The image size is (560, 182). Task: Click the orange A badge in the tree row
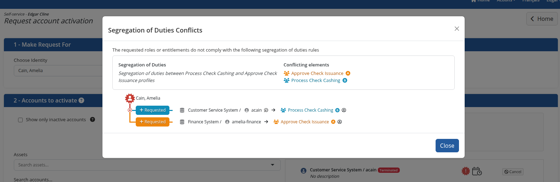click(x=333, y=122)
